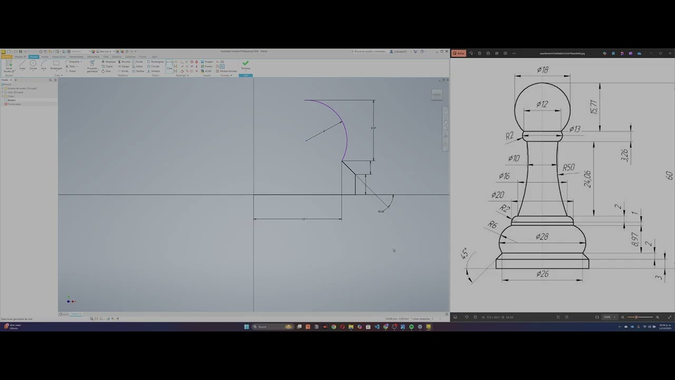Delete image using trash icon in Photos
This screenshot has width=675, height=380.
pos(479,53)
